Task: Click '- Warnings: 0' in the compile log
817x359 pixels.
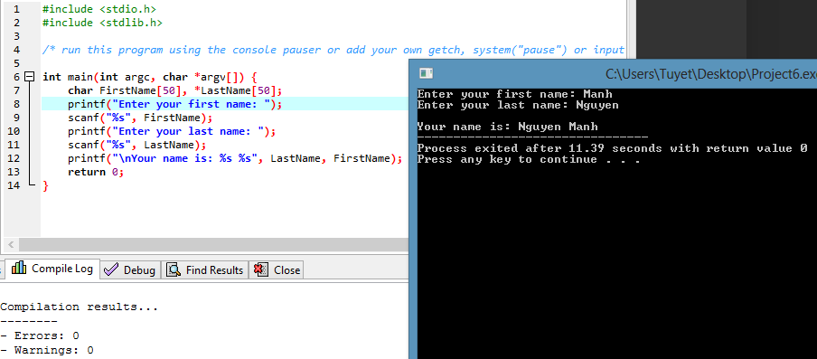Action: pos(47,350)
